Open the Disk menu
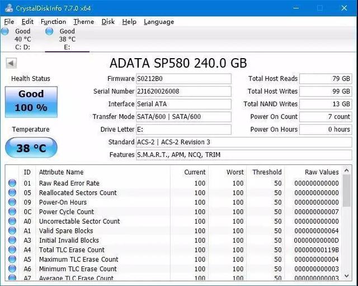 coord(108,22)
